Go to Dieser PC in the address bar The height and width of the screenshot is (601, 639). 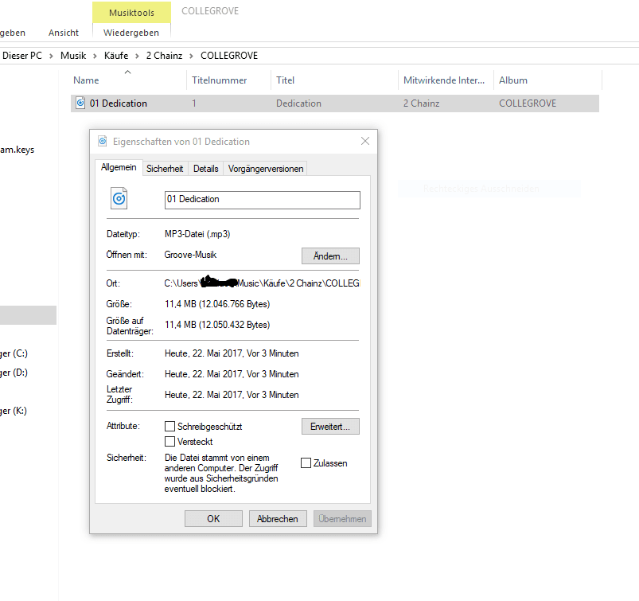22,56
